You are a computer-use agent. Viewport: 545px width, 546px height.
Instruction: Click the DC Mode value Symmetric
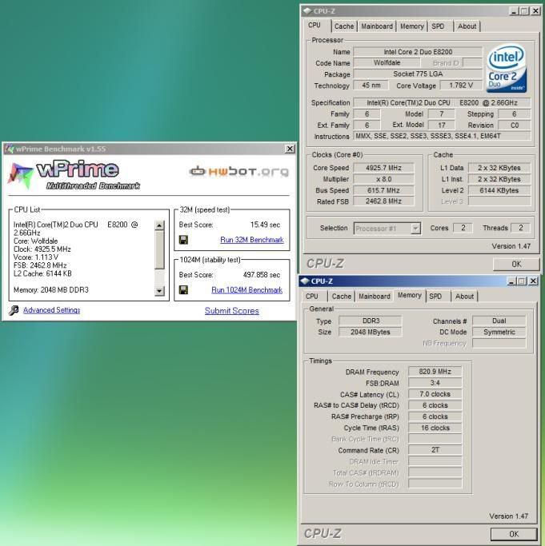tap(499, 332)
